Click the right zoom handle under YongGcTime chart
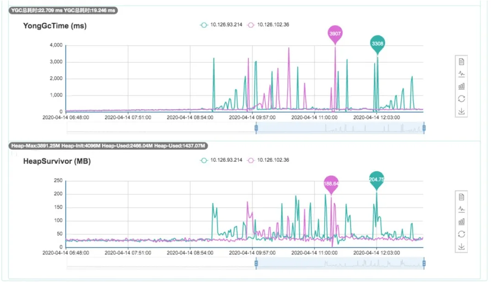Screen dimensions: 494x283 [x=424, y=128]
